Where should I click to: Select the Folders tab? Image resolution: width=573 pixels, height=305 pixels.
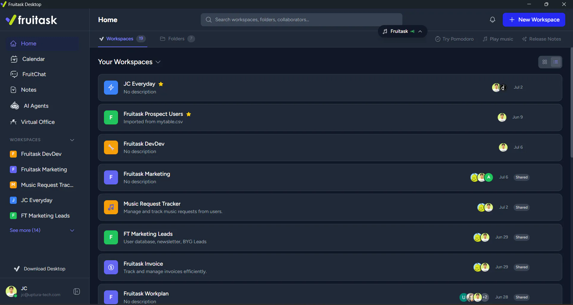(x=177, y=39)
